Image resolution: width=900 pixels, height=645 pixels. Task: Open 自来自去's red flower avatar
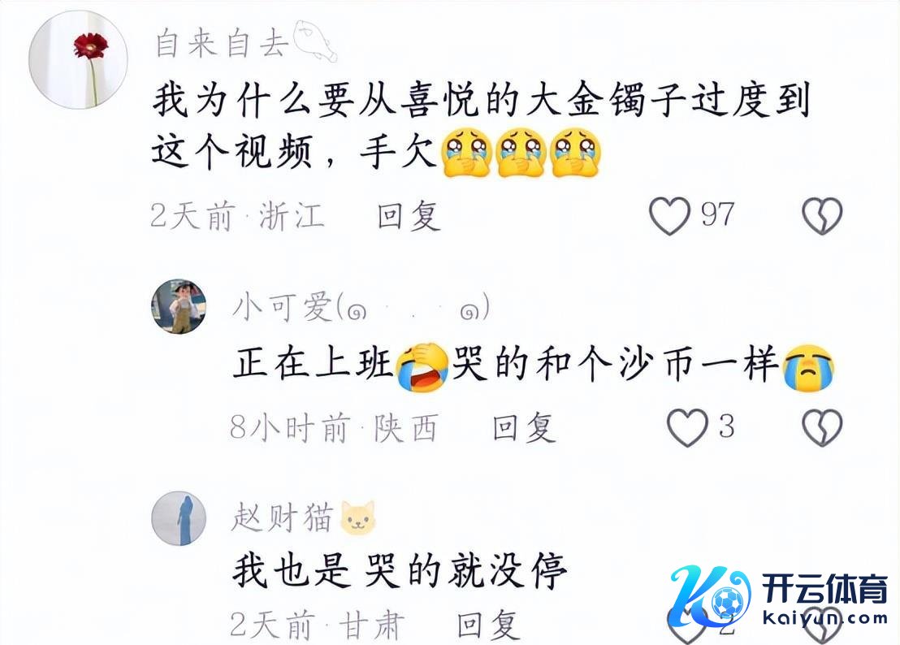tap(78, 59)
